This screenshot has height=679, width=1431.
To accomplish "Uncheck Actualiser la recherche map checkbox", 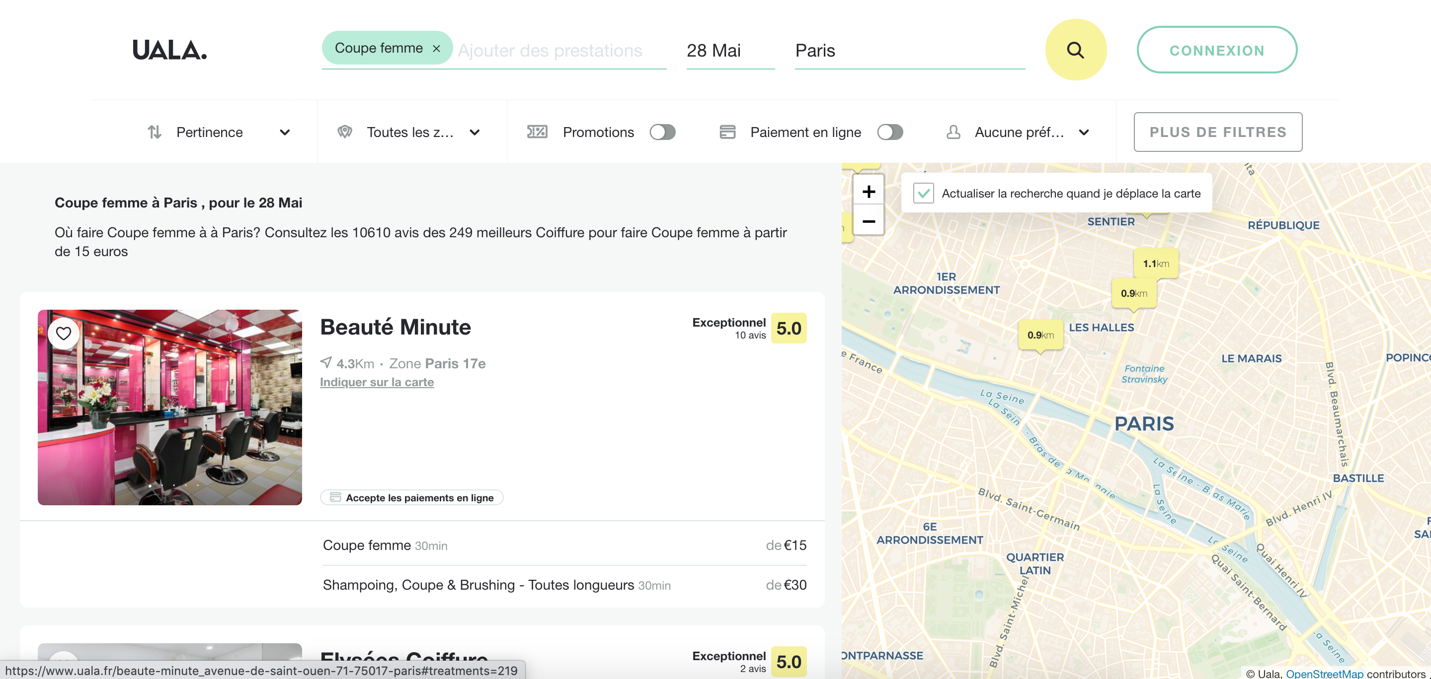I will (923, 193).
